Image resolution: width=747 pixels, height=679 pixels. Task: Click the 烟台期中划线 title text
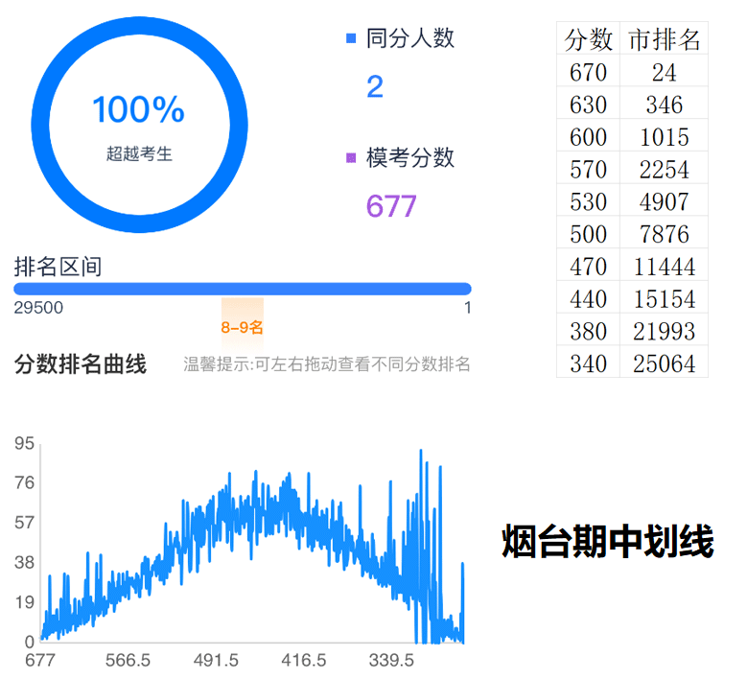608,542
